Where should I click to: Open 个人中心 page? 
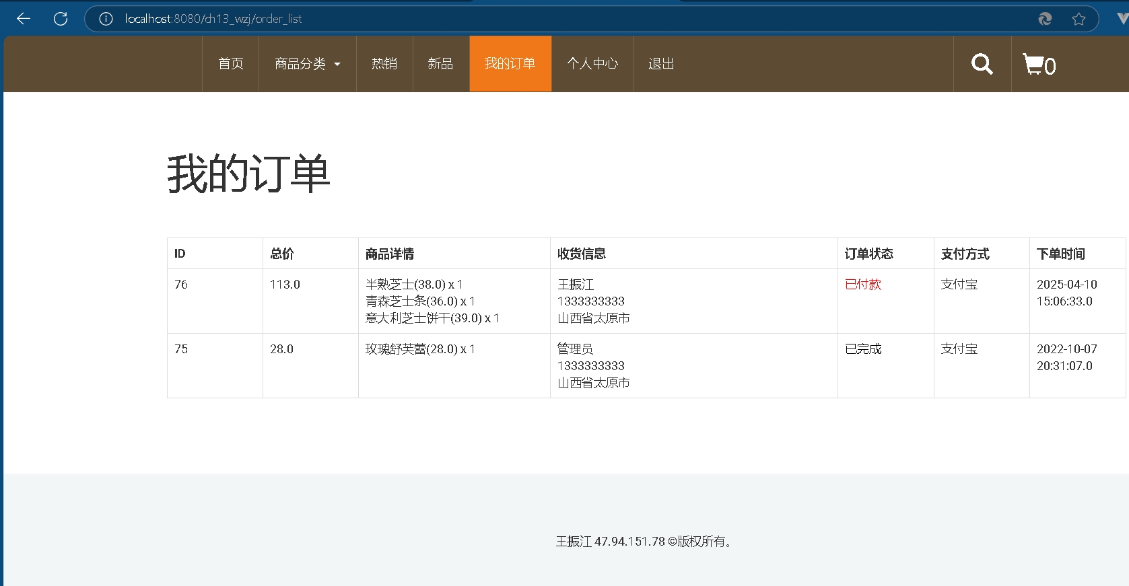tap(592, 64)
